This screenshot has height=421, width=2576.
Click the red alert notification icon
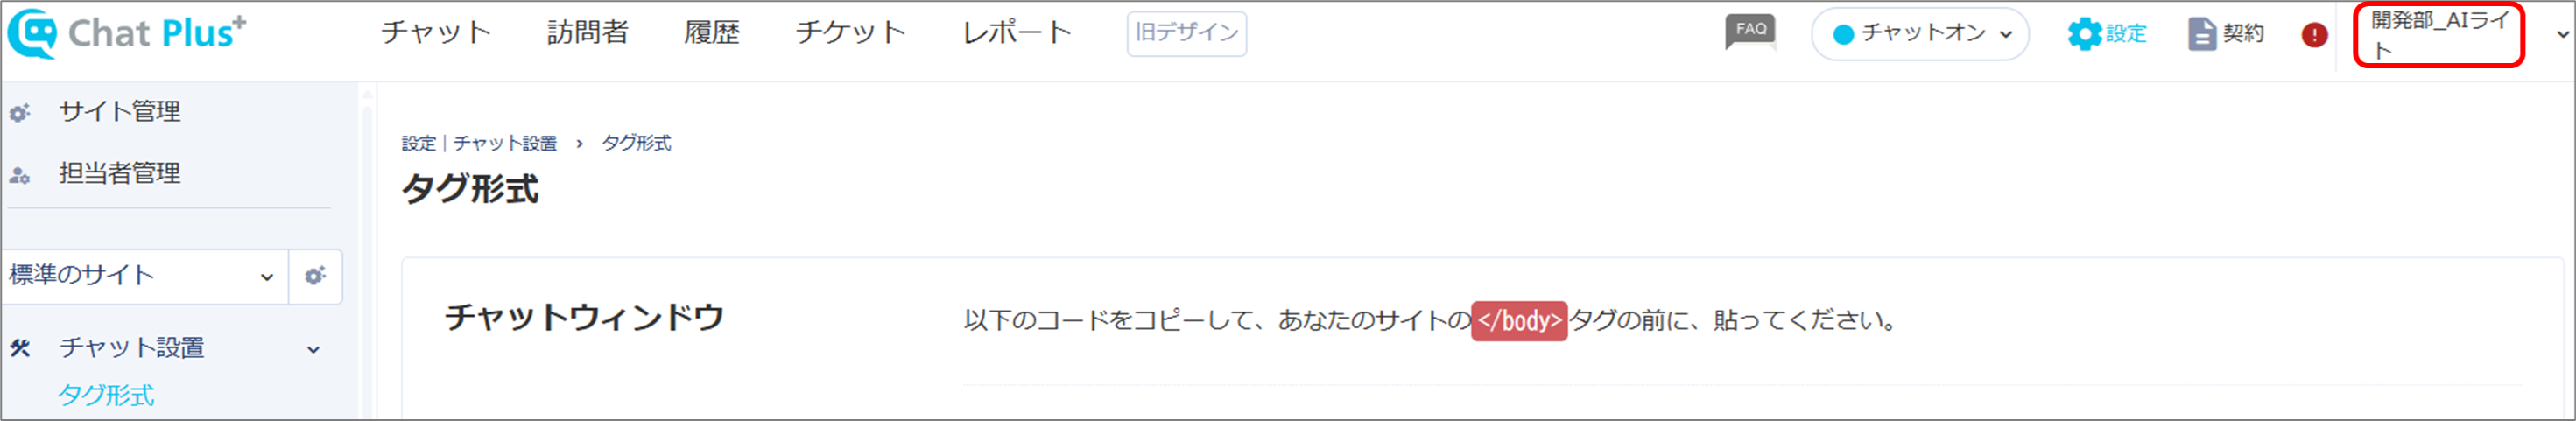point(2314,35)
